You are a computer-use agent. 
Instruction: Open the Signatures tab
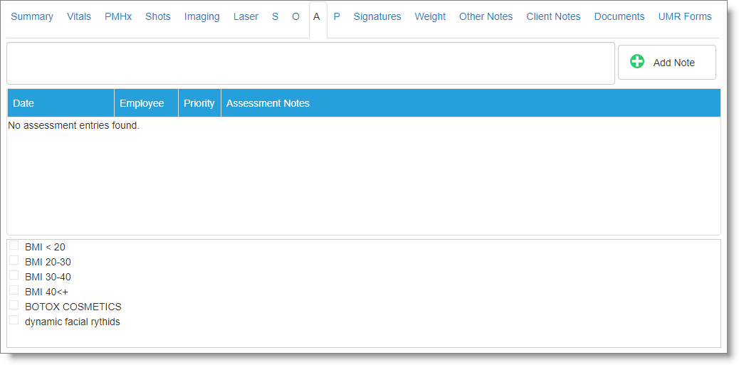tap(377, 16)
